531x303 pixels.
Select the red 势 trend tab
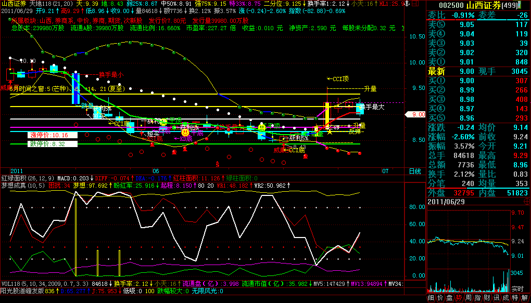(459, 298)
